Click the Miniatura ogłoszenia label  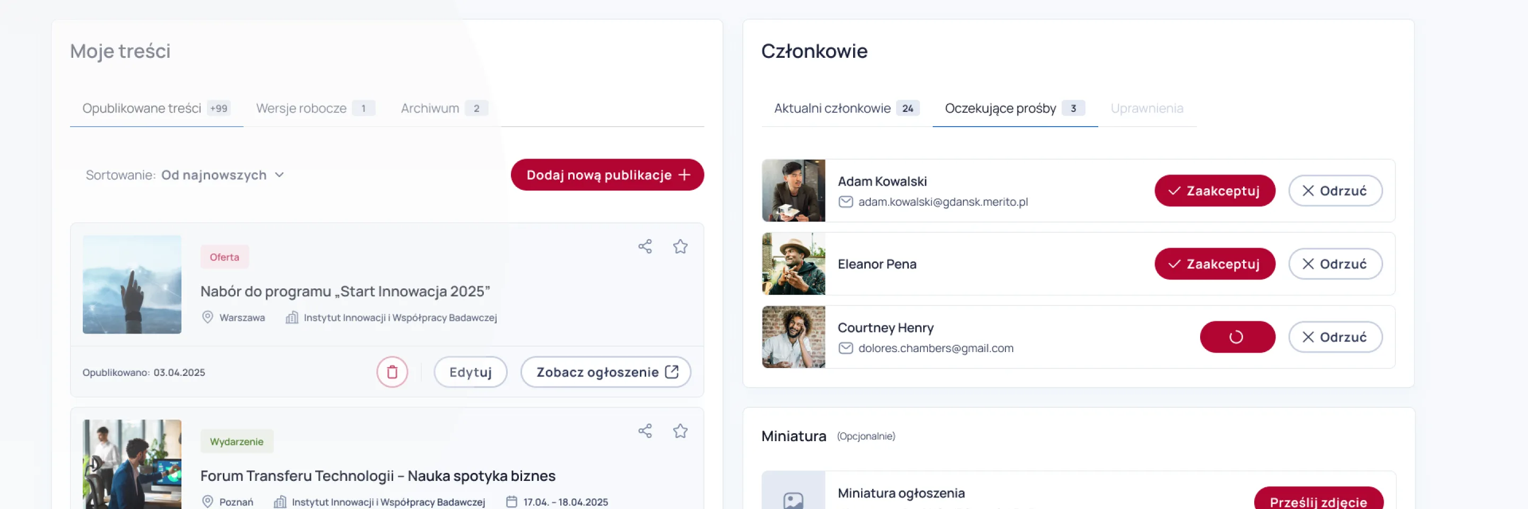pos(900,493)
